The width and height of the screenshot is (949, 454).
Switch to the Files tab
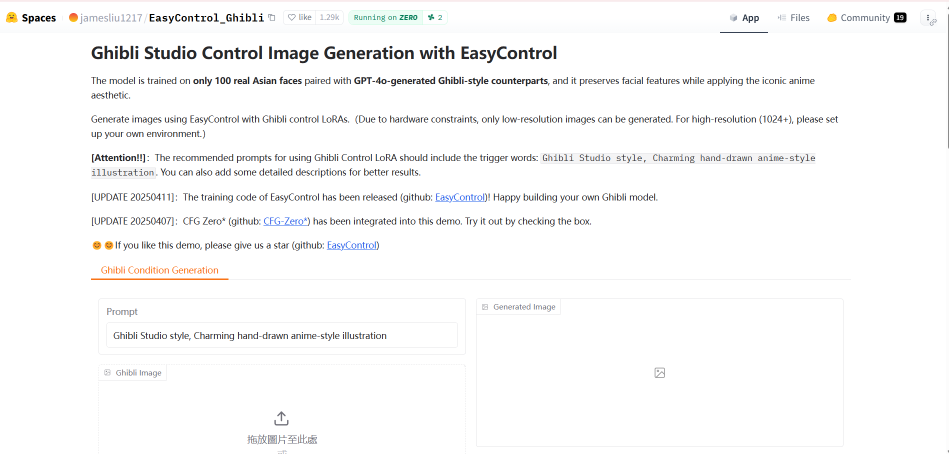tap(793, 17)
